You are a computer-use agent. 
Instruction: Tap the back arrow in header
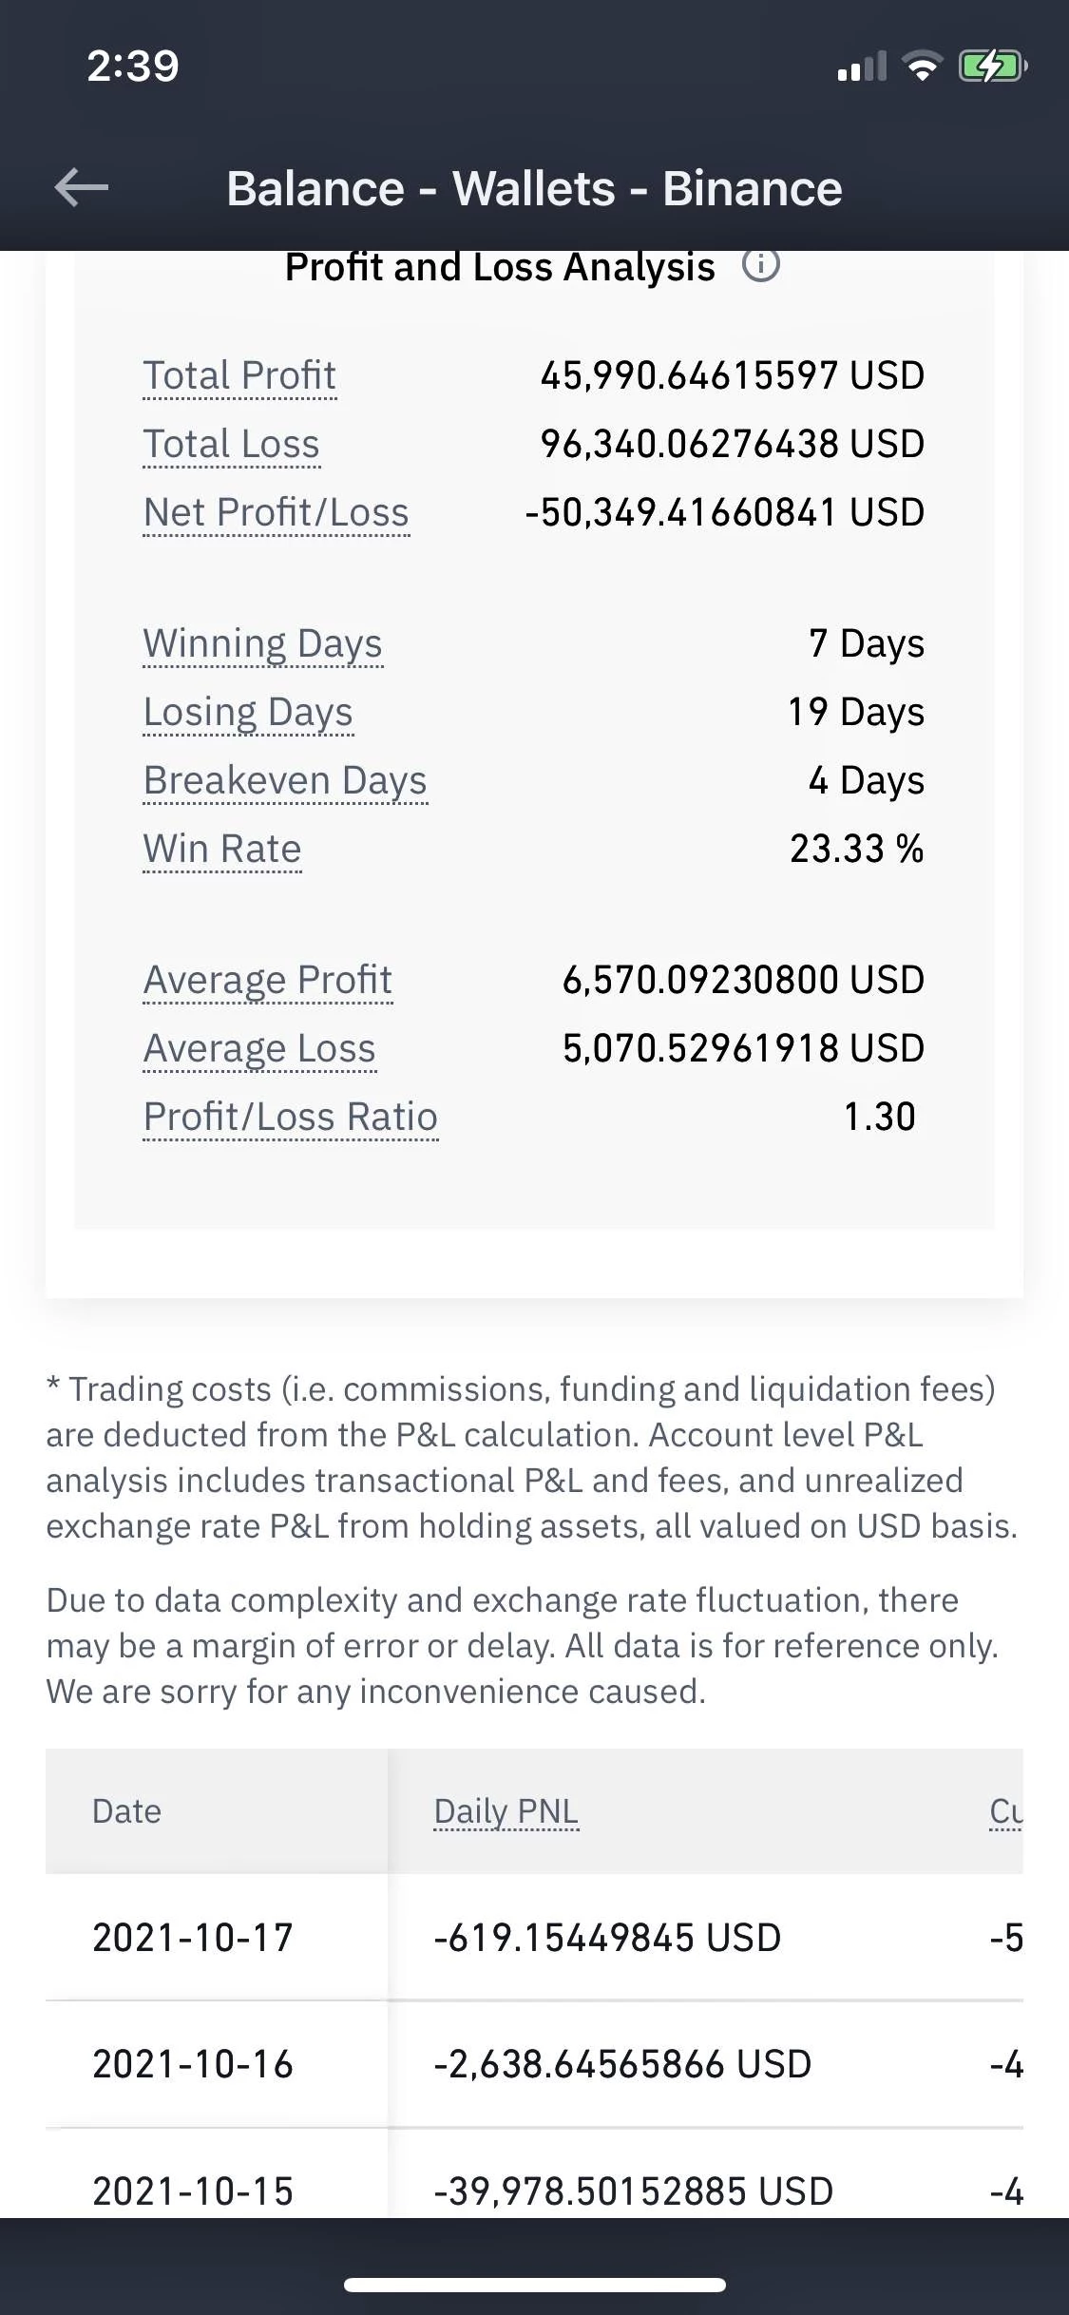coord(82,187)
